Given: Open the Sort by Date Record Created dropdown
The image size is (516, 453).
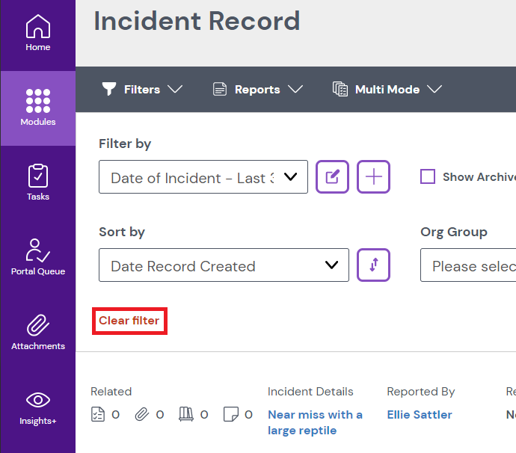Looking at the screenshot, I should coord(223,265).
